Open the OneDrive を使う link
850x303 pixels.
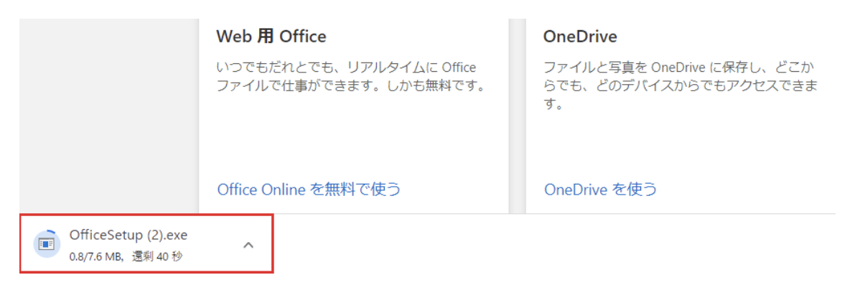(600, 190)
